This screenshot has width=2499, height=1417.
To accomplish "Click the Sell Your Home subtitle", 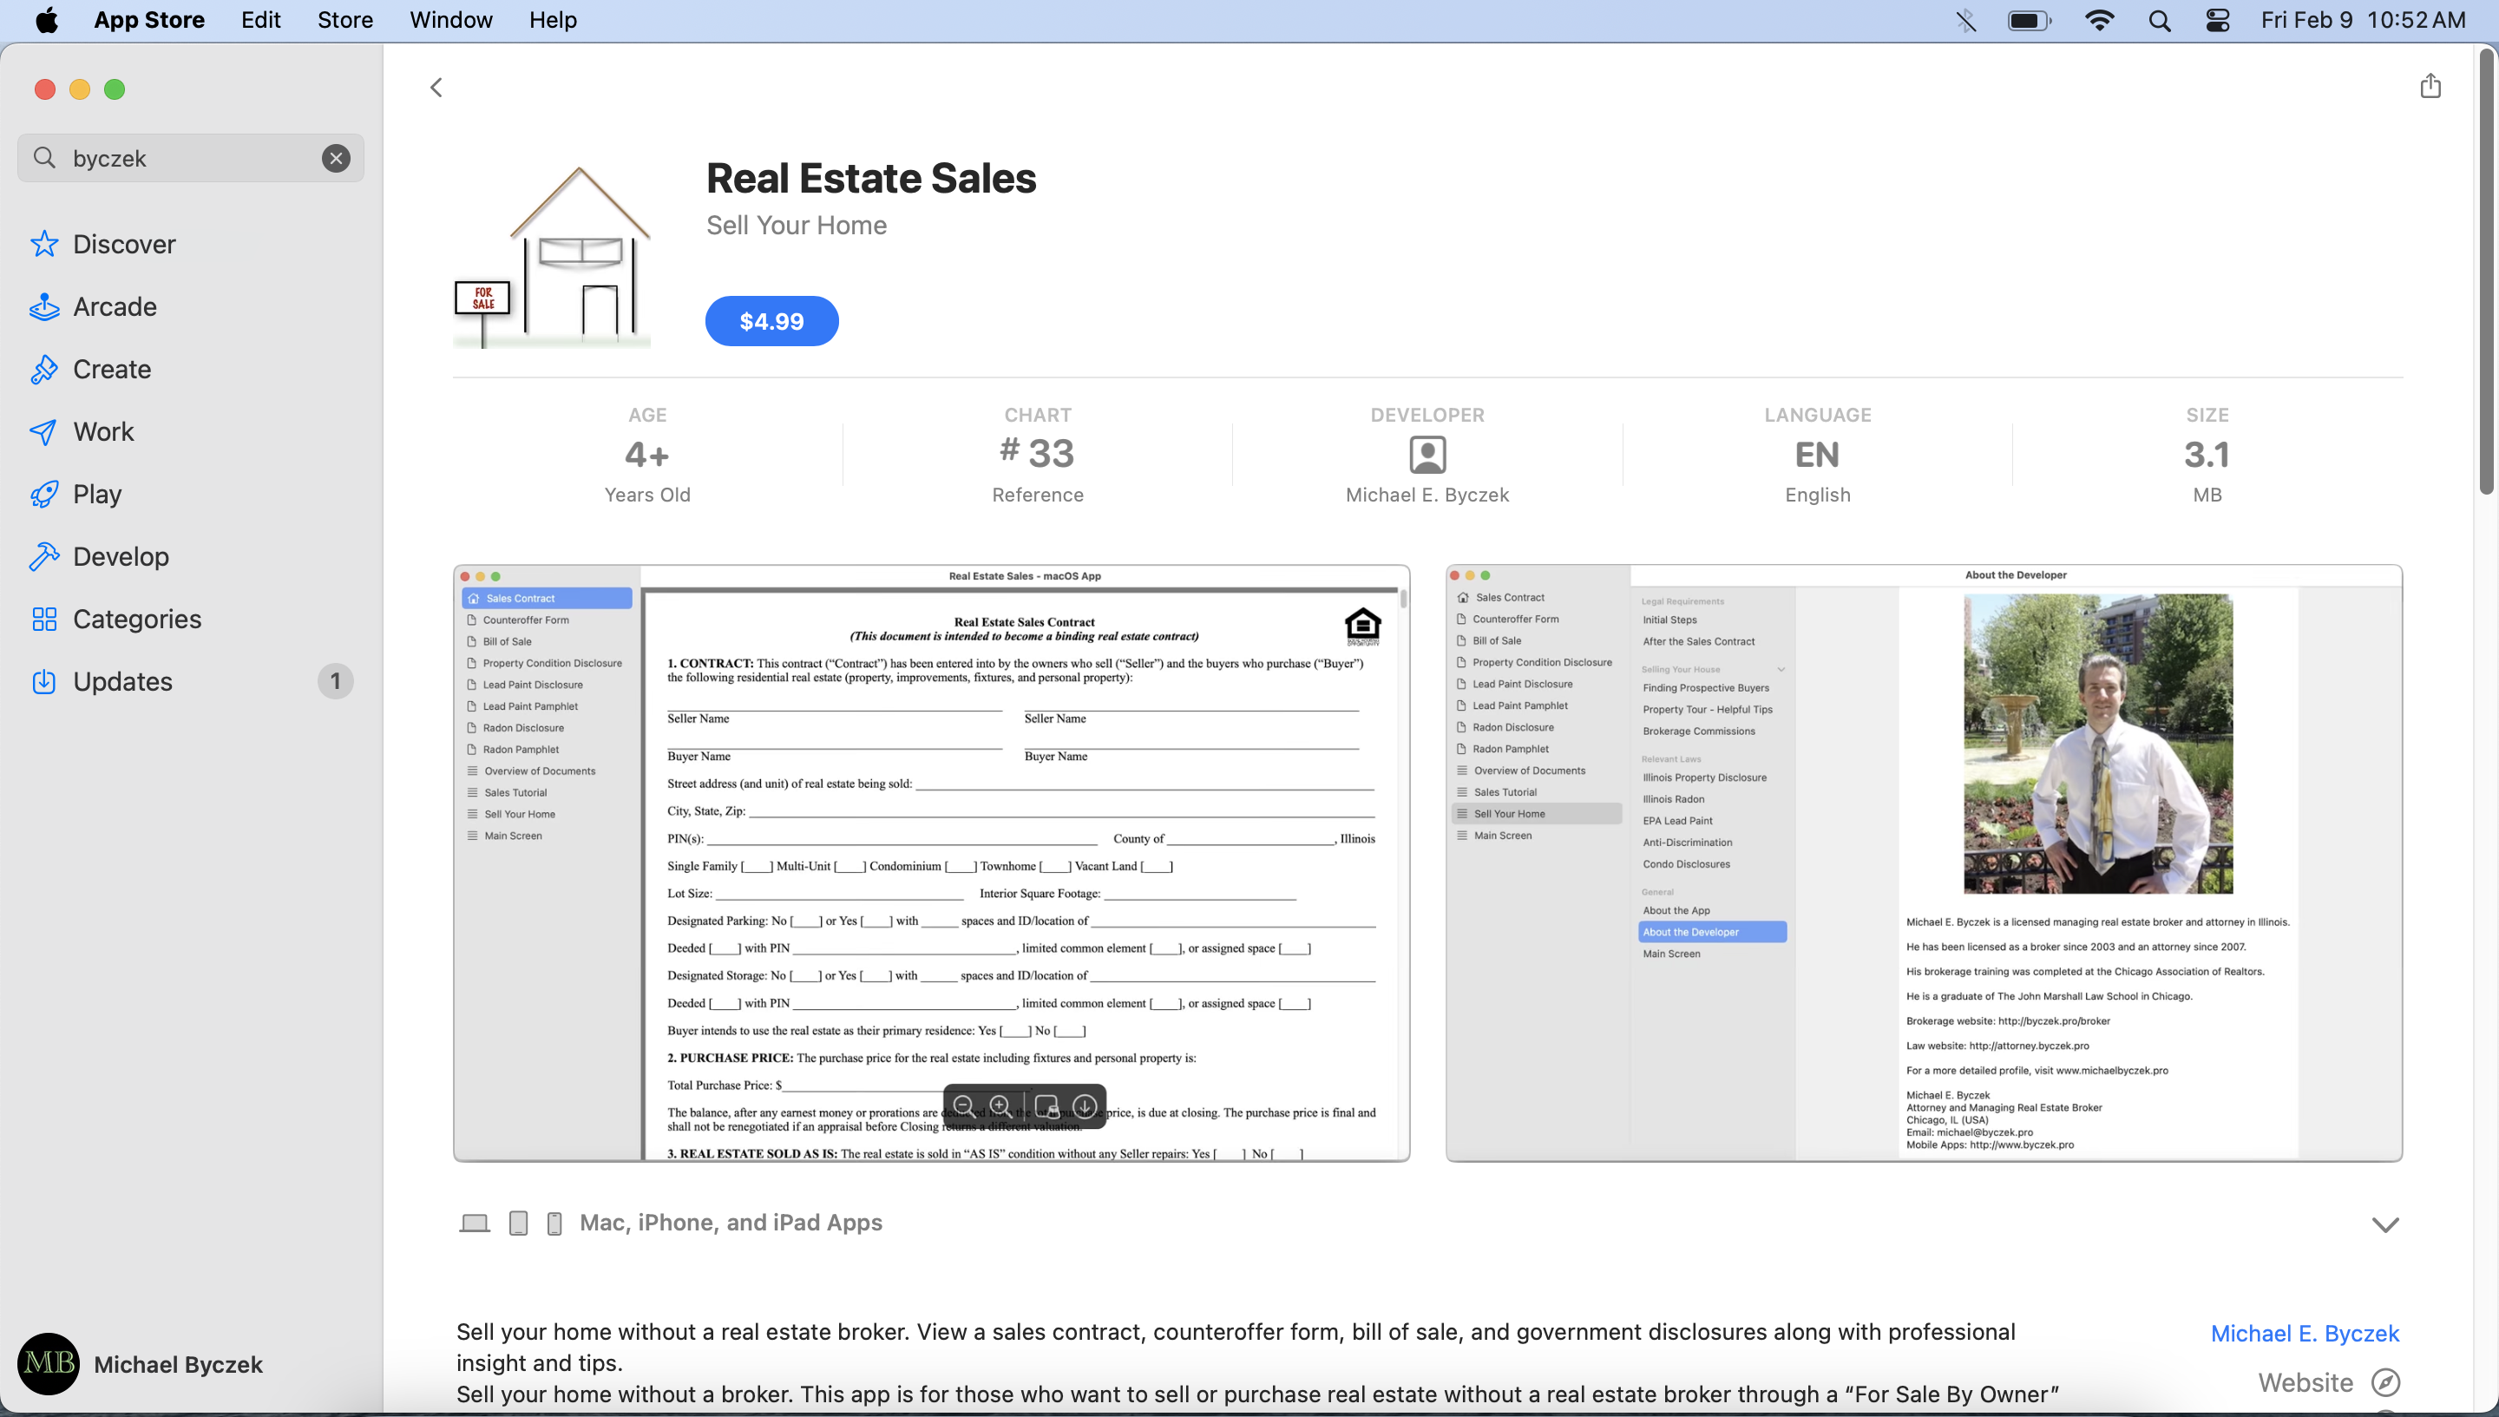I will point(796,225).
